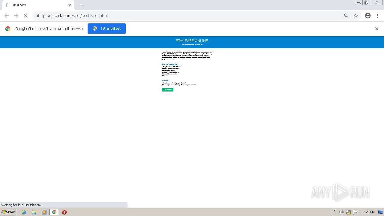Viewport: 384px width, 216px height.
Task: Open Action Center flag icon
Action: (355, 212)
